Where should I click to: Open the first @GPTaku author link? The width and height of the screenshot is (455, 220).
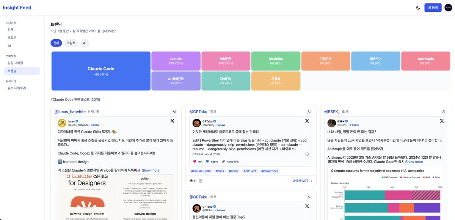[x=198, y=112]
